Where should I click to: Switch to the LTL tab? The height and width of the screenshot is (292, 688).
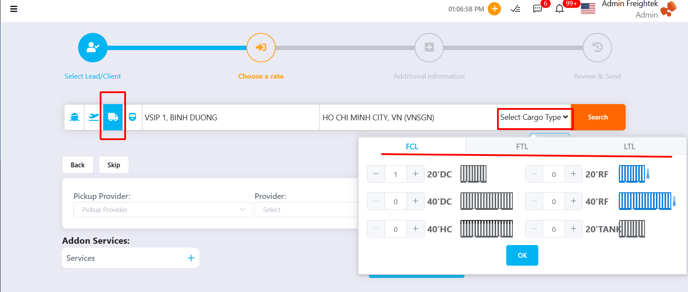point(630,147)
